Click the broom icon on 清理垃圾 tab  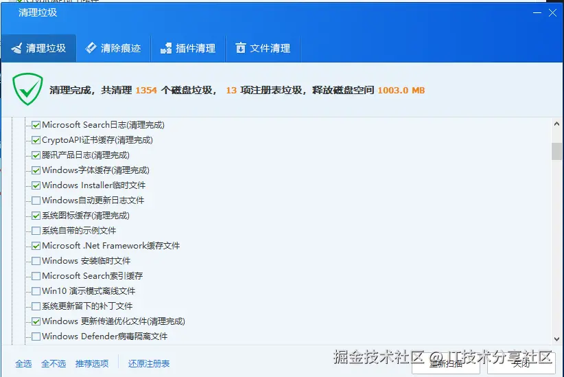click(x=16, y=48)
